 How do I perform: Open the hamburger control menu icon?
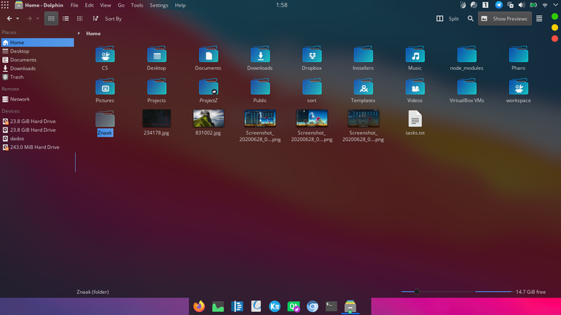click(x=539, y=19)
